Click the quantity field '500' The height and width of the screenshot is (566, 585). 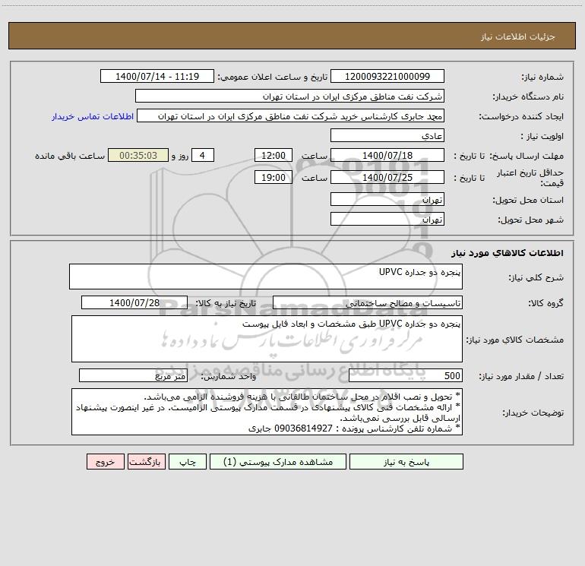pyautogui.click(x=406, y=375)
